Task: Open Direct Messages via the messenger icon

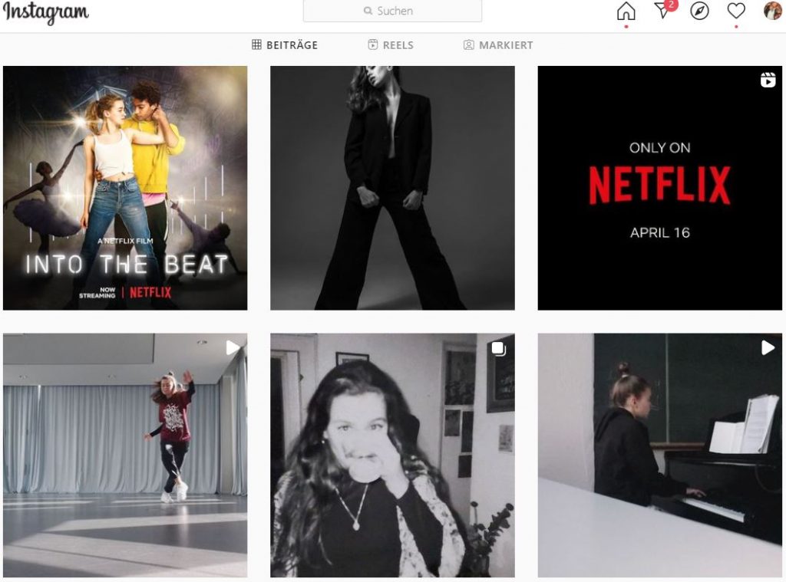Action: coord(662,12)
